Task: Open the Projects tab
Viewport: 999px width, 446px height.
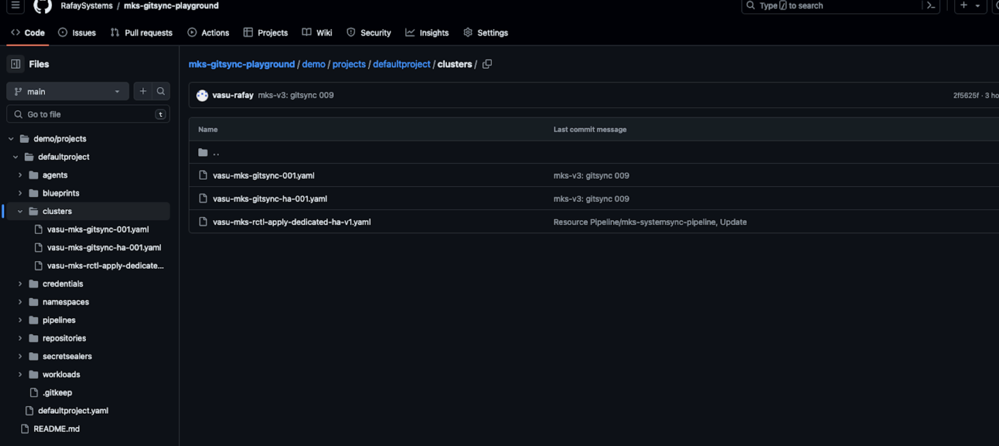Action: pos(265,33)
